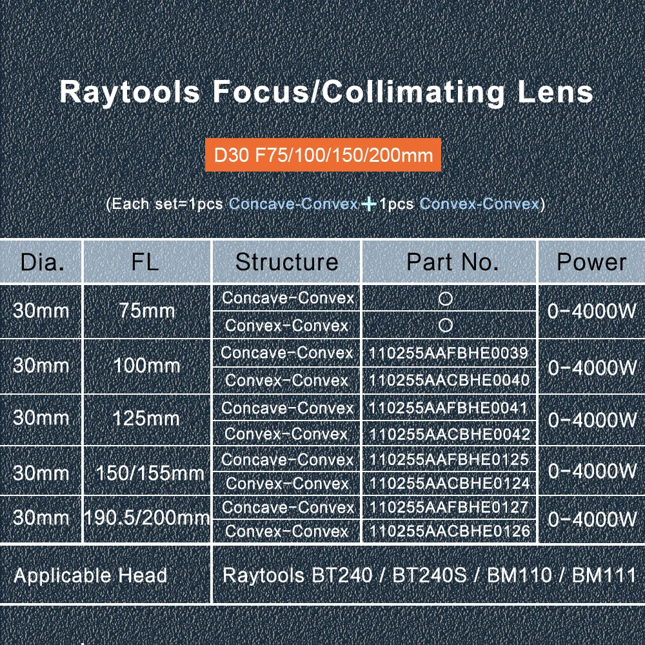Click "Concave-Convex" in the 125mm row
This screenshot has height=645, width=645.
[287, 408]
